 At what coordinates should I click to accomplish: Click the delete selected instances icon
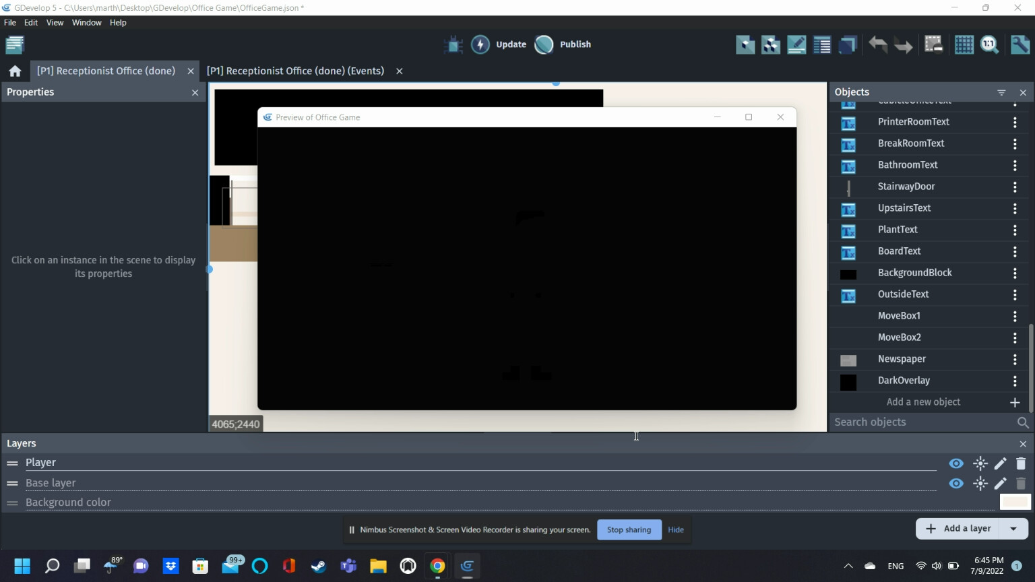click(x=933, y=44)
